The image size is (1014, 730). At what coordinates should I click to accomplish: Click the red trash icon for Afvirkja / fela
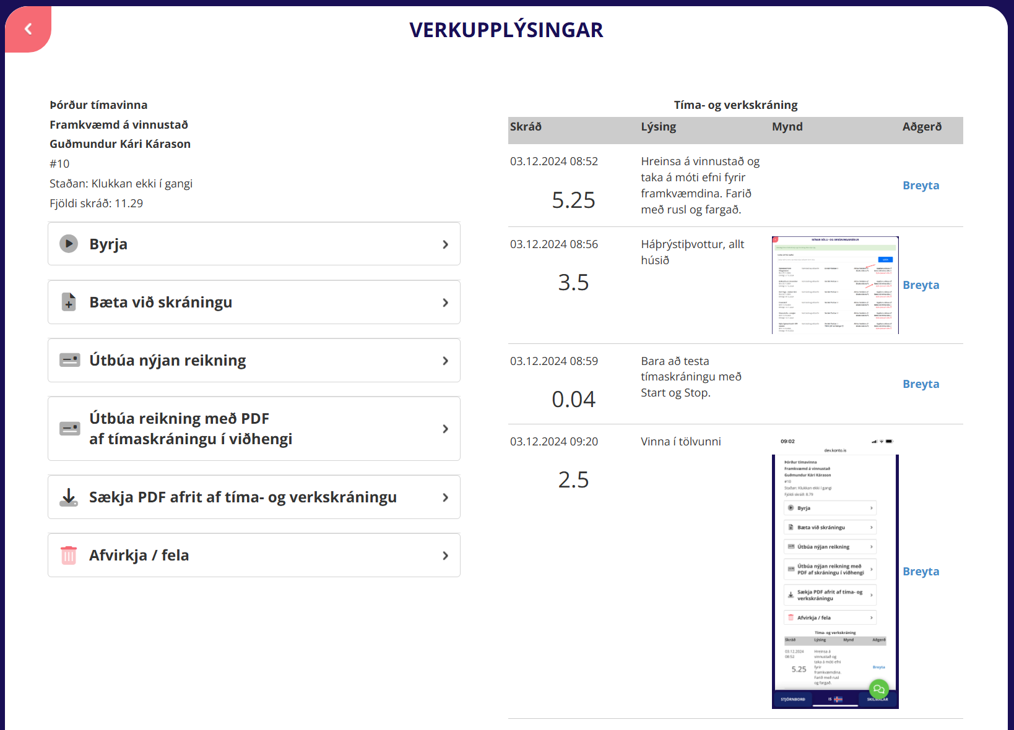[x=69, y=555]
